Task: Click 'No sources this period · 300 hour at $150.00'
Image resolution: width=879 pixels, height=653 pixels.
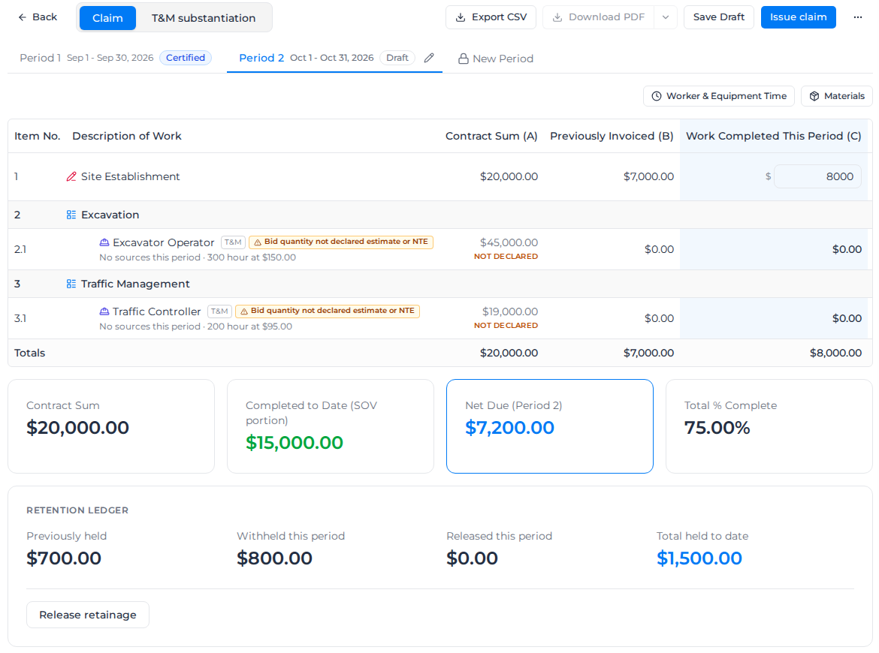Action: tap(198, 257)
